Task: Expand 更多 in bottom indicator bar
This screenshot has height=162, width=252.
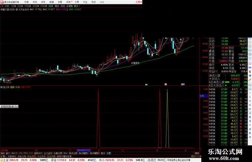Action: [103, 153]
